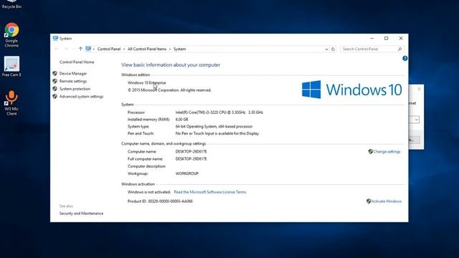Open Google Chrome desktop shortcut
Screen dimensions: 459x258
(11, 35)
